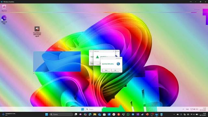Open Task View in the host taskbar
The height and width of the screenshot is (117, 208).
point(76,114)
